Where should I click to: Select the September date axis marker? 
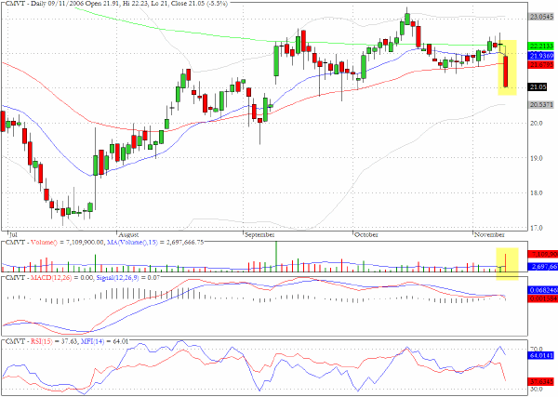tap(259, 235)
